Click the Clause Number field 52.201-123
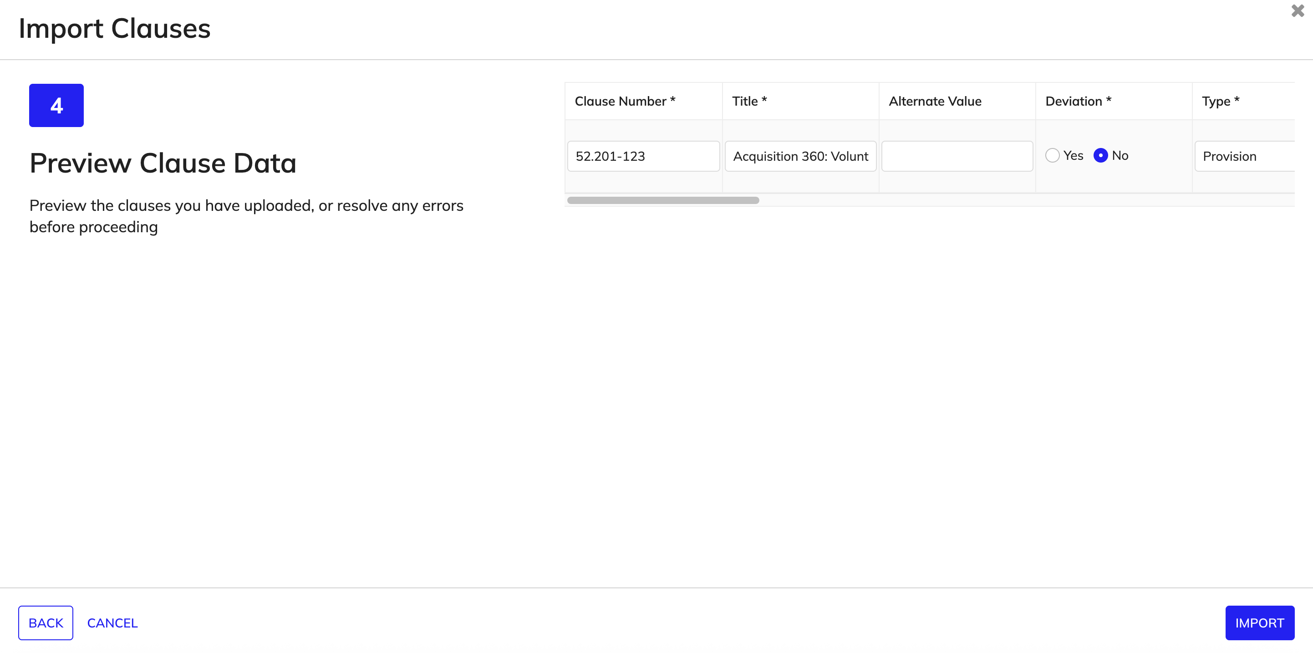The image size is (1313, 653). tap(643, 156)
